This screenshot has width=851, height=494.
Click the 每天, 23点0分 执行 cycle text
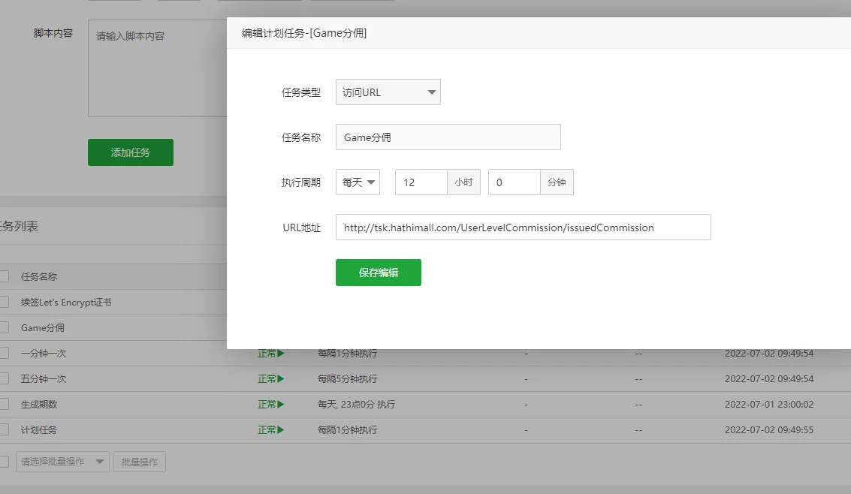tap(357, 404)
